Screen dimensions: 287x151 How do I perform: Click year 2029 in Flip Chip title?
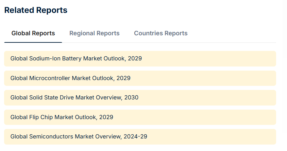[x=106, y=117]
